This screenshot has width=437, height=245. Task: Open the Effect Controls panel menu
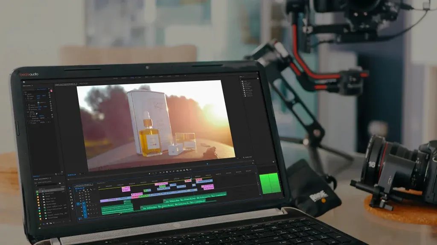(32, 85)
